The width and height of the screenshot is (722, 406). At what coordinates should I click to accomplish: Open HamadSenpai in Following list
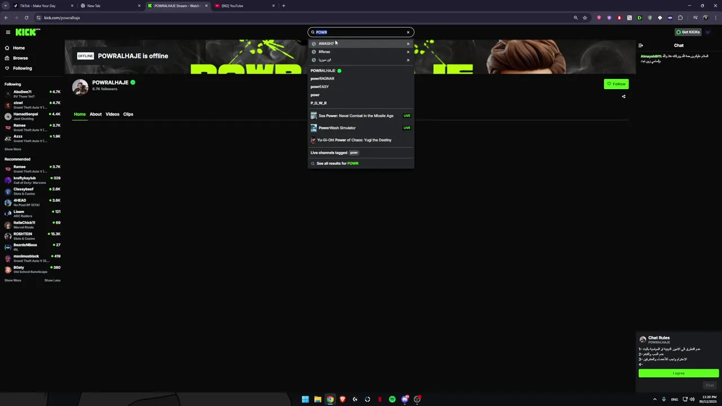click(32, 116)
